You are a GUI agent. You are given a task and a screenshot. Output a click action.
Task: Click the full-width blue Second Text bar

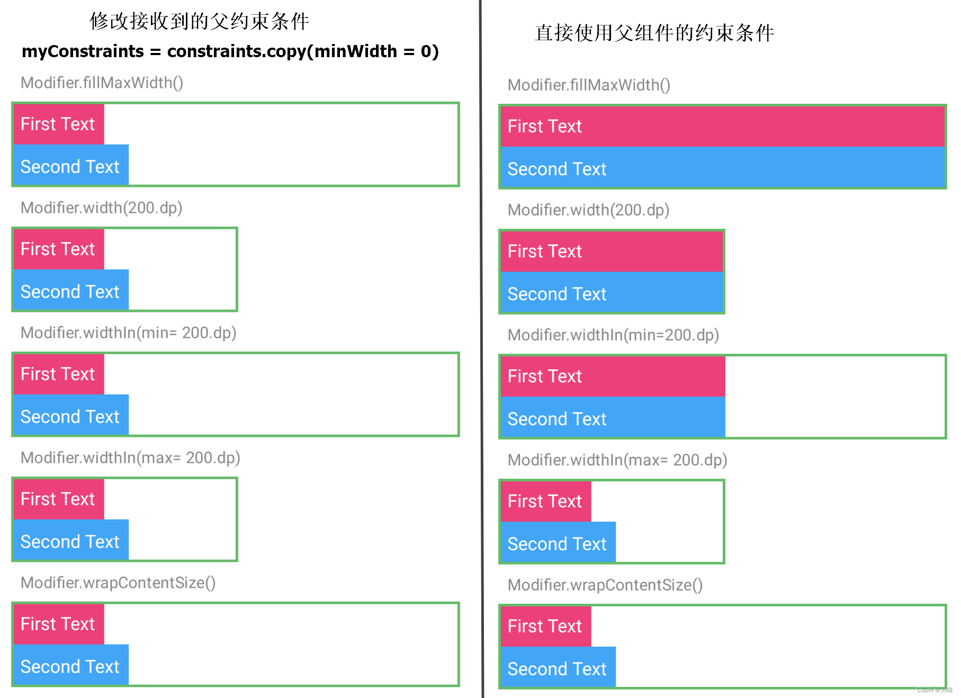point(722,169)
